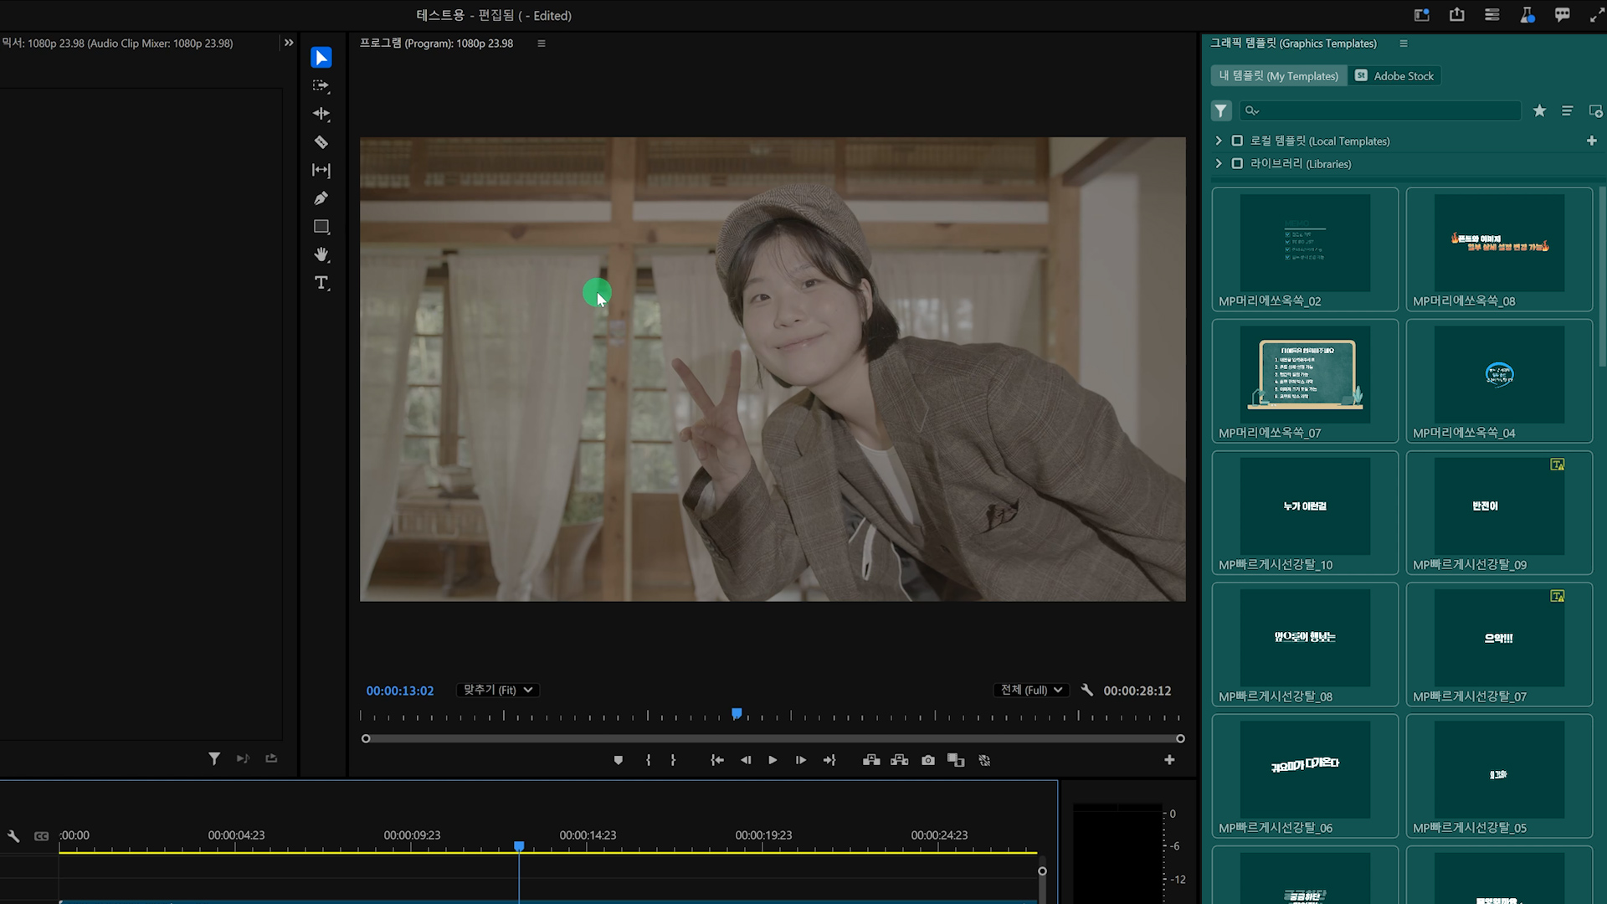This screenshot has width=1607, height=904.
Task: Show favorites with the star icon
Action: click(1539, 110)
